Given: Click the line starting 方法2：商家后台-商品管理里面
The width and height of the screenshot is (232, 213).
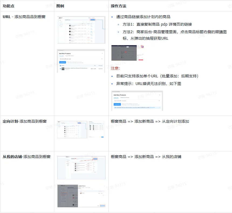Looking at the screenshot, I should [175, 32].
